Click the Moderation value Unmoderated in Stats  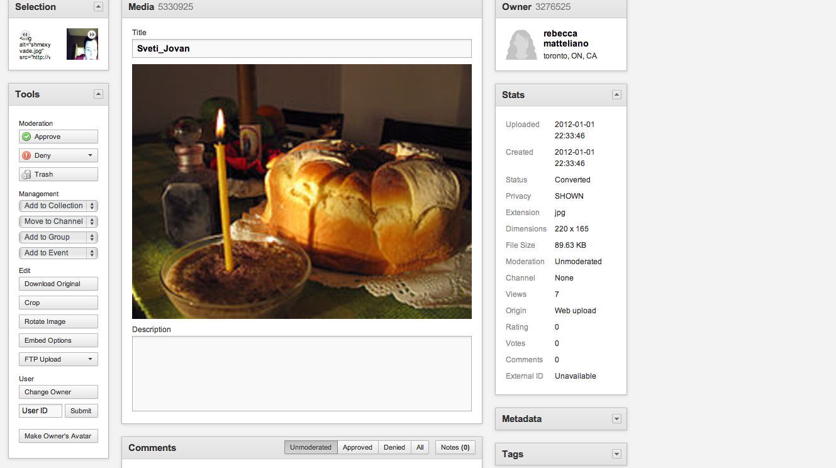578,262
